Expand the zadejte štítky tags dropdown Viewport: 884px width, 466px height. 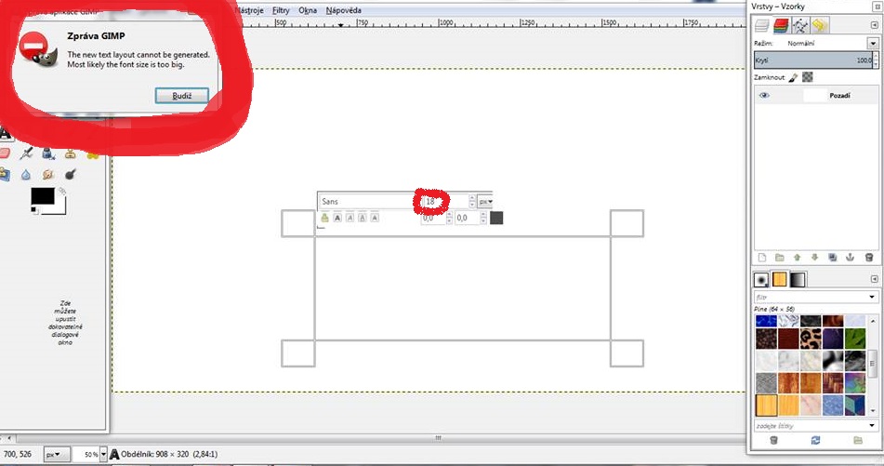[873, 425]
